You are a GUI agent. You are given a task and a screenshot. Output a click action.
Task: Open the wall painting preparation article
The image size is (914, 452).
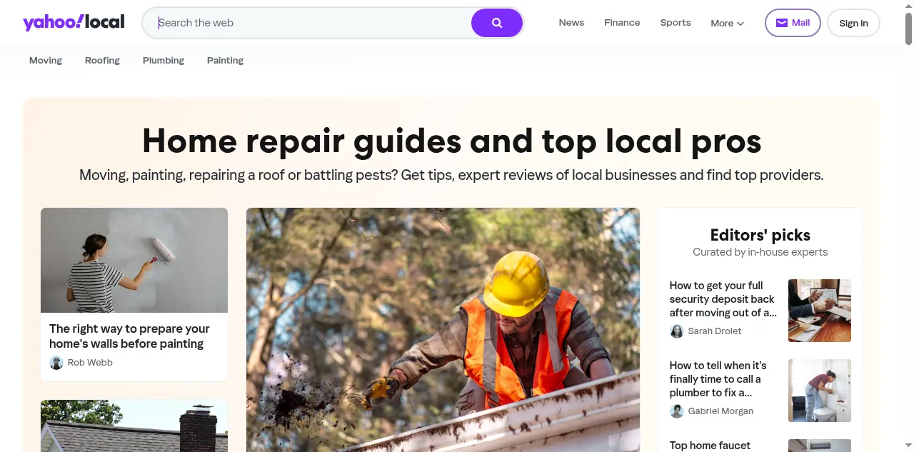[x=129, y=336]
